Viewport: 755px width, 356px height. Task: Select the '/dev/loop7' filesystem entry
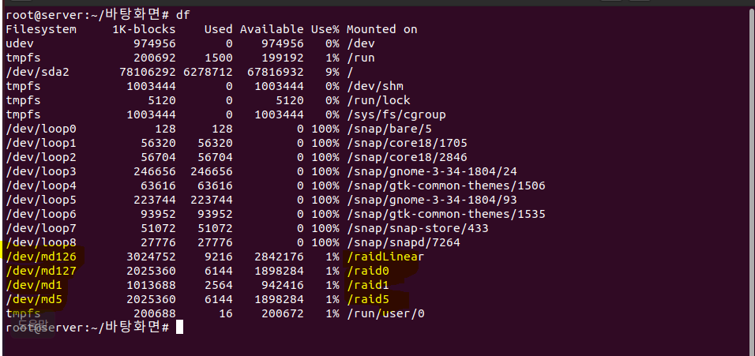pyautogui.click(x=41, y=228)
